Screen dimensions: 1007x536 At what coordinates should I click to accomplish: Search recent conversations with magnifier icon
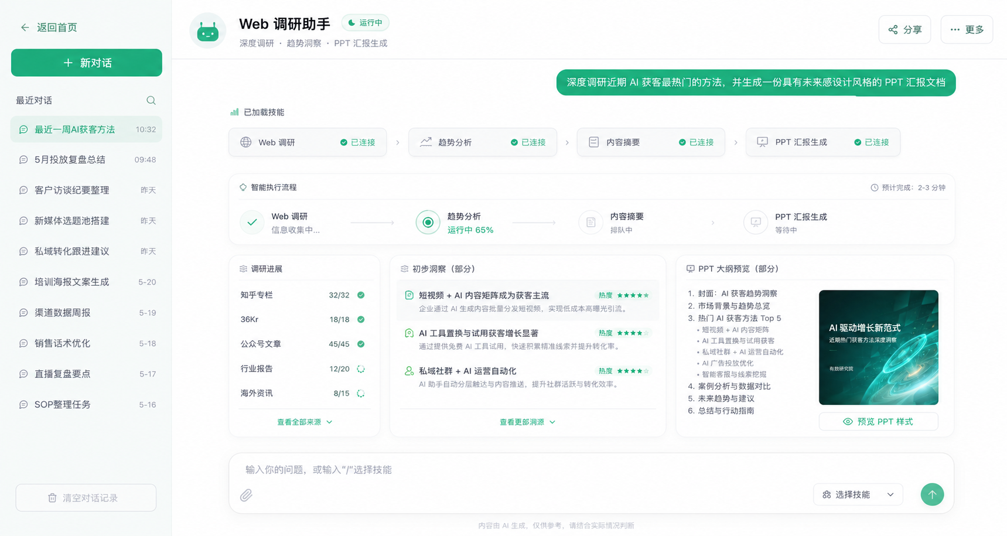151,100
